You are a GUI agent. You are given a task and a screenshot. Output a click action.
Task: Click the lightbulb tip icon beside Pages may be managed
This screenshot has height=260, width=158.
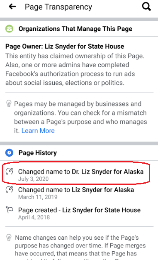[9, 103]
